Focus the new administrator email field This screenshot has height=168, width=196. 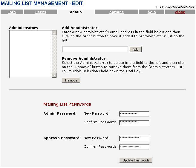(x=95, y=49)
